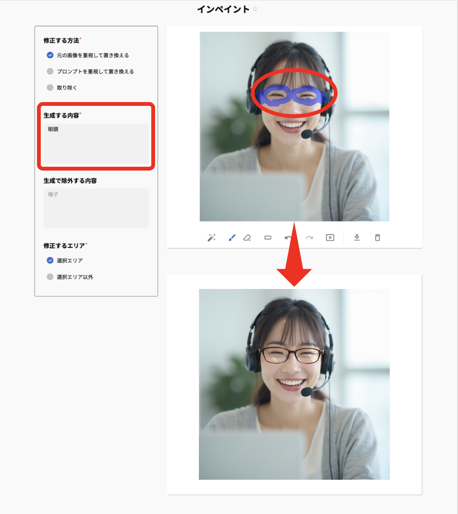Select the magic wand auto-select tool

[x=211, y=238]
